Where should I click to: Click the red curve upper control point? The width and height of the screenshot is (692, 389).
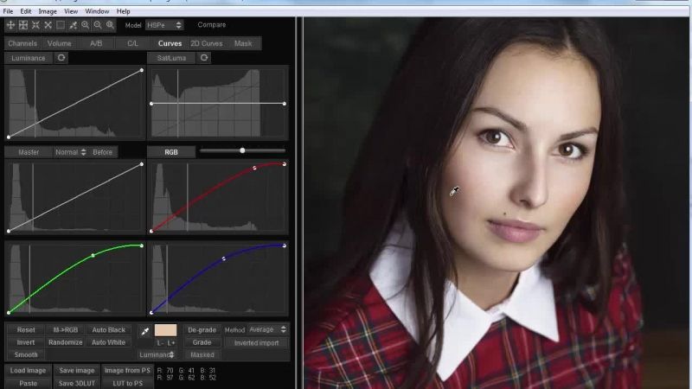[254, 168]
